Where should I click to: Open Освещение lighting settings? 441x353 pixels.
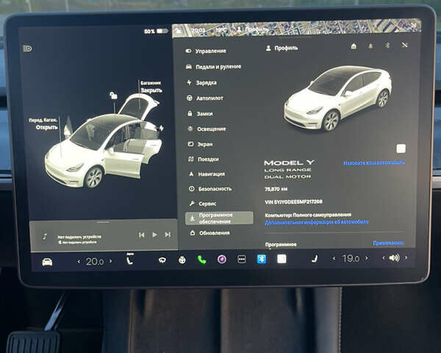207,129
